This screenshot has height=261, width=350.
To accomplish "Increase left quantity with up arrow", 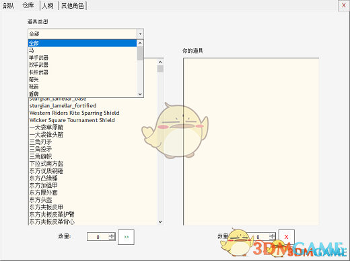I will click(112, 235).
